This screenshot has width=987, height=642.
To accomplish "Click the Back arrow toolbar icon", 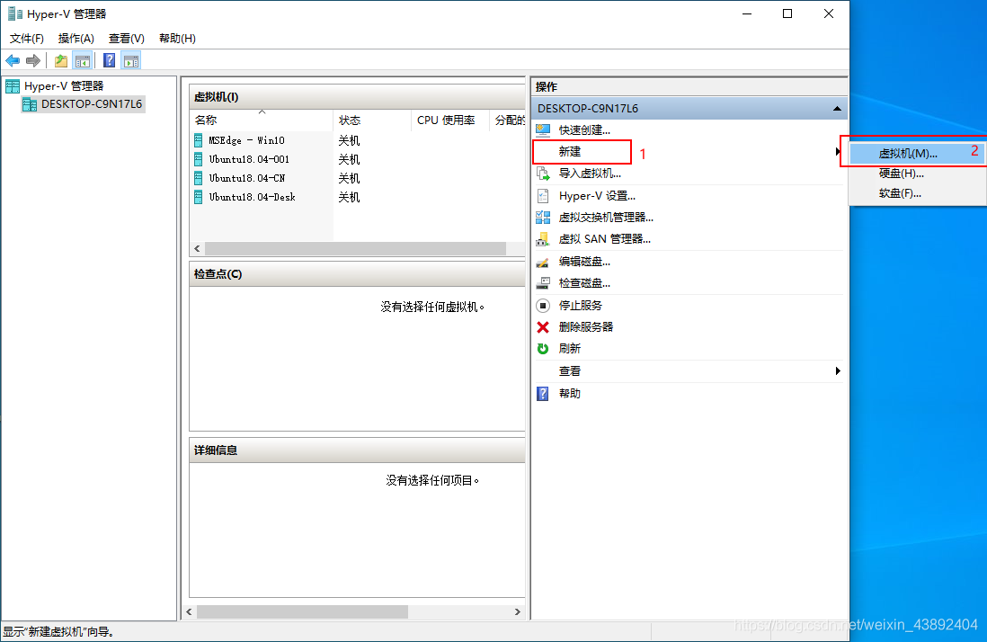I will (13, 60).
